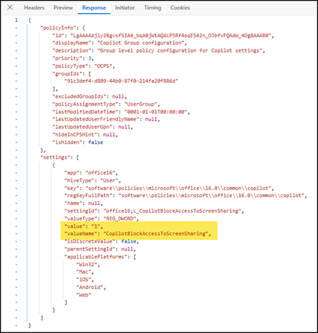Click the "id" value string starting LgAAAAAjly28
Viewport: 318px width, 333px height.
tap(171, 35)
